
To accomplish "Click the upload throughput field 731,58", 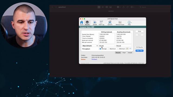I will [107, 46].
